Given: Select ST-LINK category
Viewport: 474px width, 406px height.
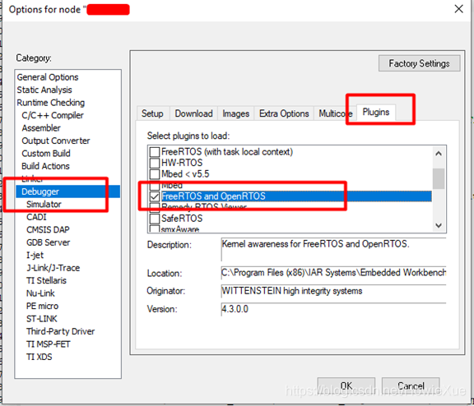Looking at the screenshot, I should pos(42,319).
